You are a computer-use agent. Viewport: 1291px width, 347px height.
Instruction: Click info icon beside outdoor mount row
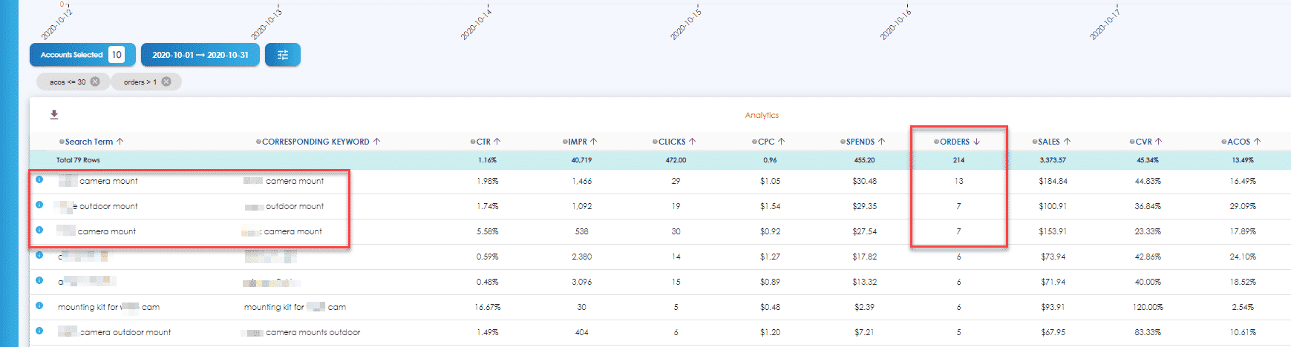pos(39,205)
